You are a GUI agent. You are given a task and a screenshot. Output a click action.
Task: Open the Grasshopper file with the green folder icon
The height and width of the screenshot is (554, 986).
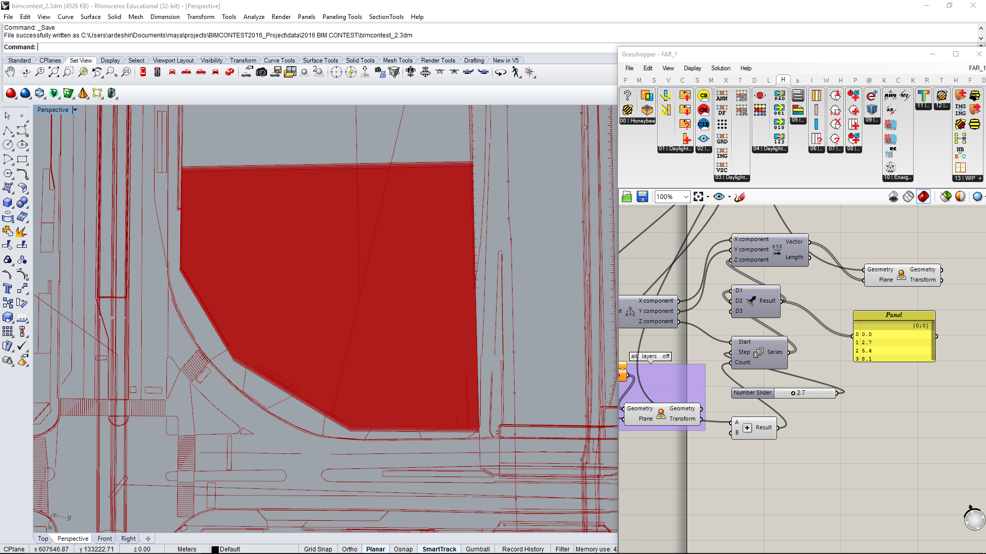627,196
